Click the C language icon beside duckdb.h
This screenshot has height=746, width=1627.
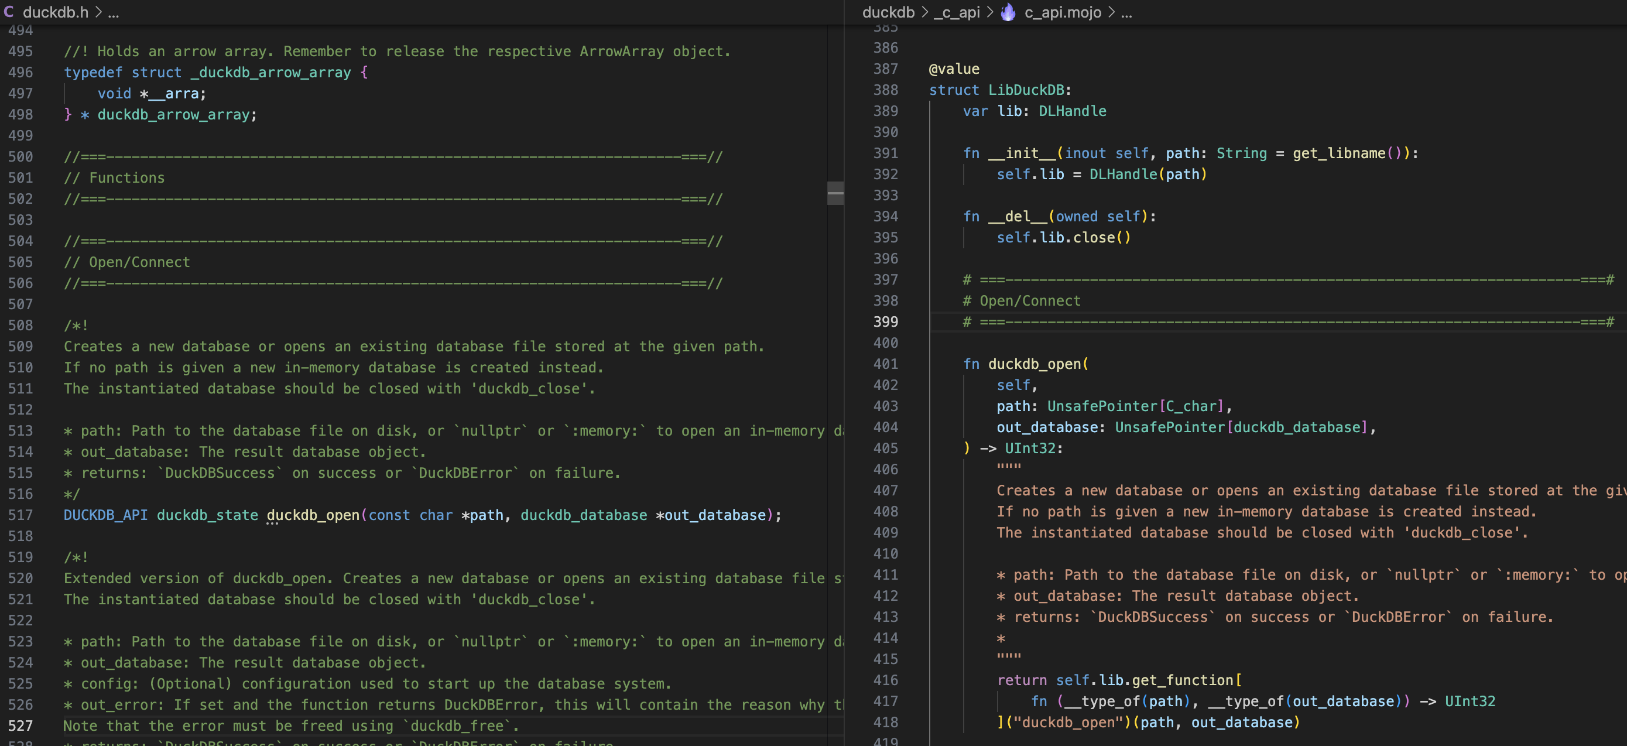click(9, 12)
